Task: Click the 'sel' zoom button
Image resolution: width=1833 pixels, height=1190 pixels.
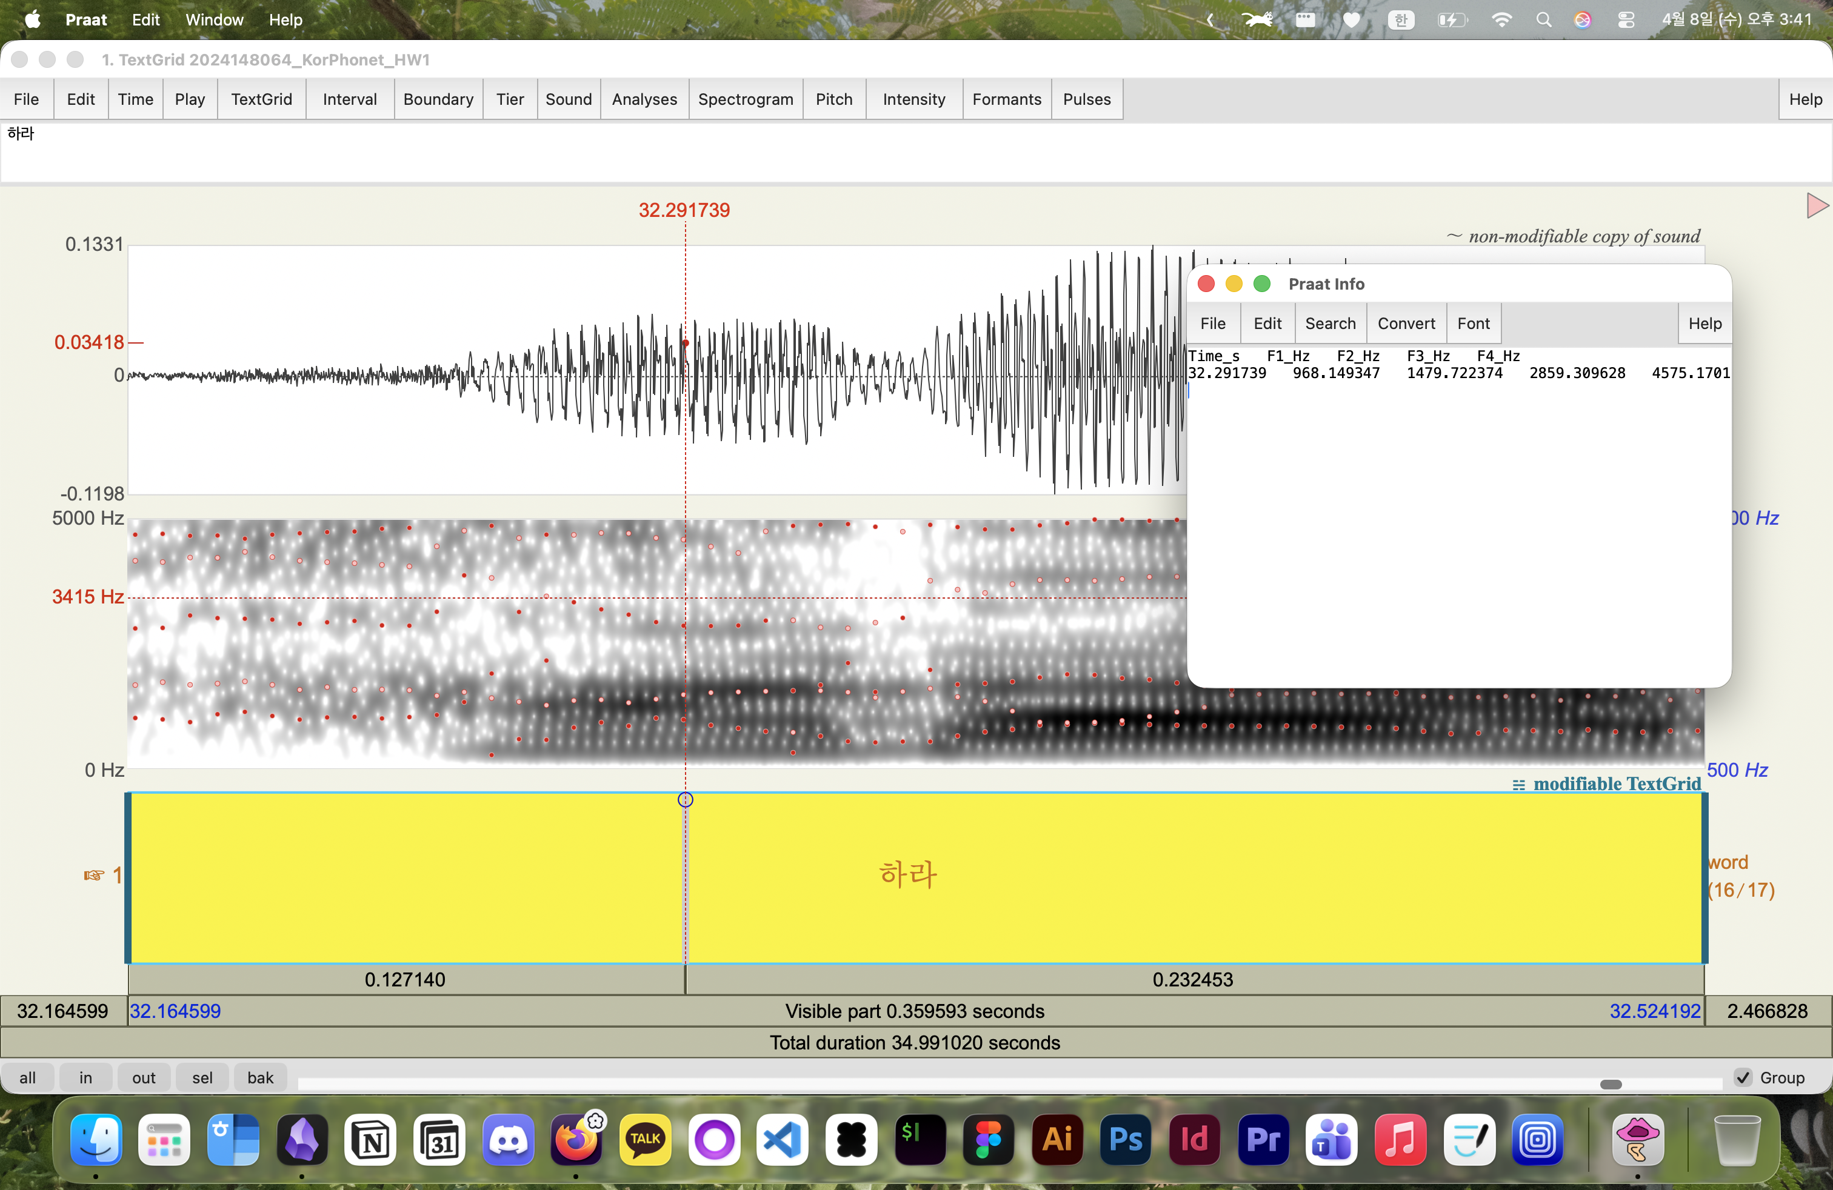Action: coord(202,1078)
